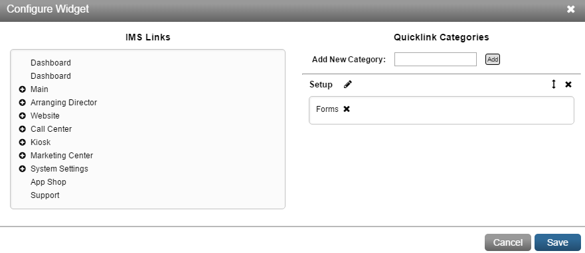Screen dimensions: 585x253
Task: Expand the Marketing Center plus icon
Action: [23, 156]
